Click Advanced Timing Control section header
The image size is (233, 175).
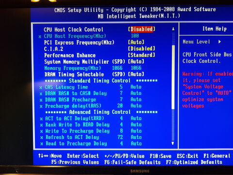click(100, 112)
